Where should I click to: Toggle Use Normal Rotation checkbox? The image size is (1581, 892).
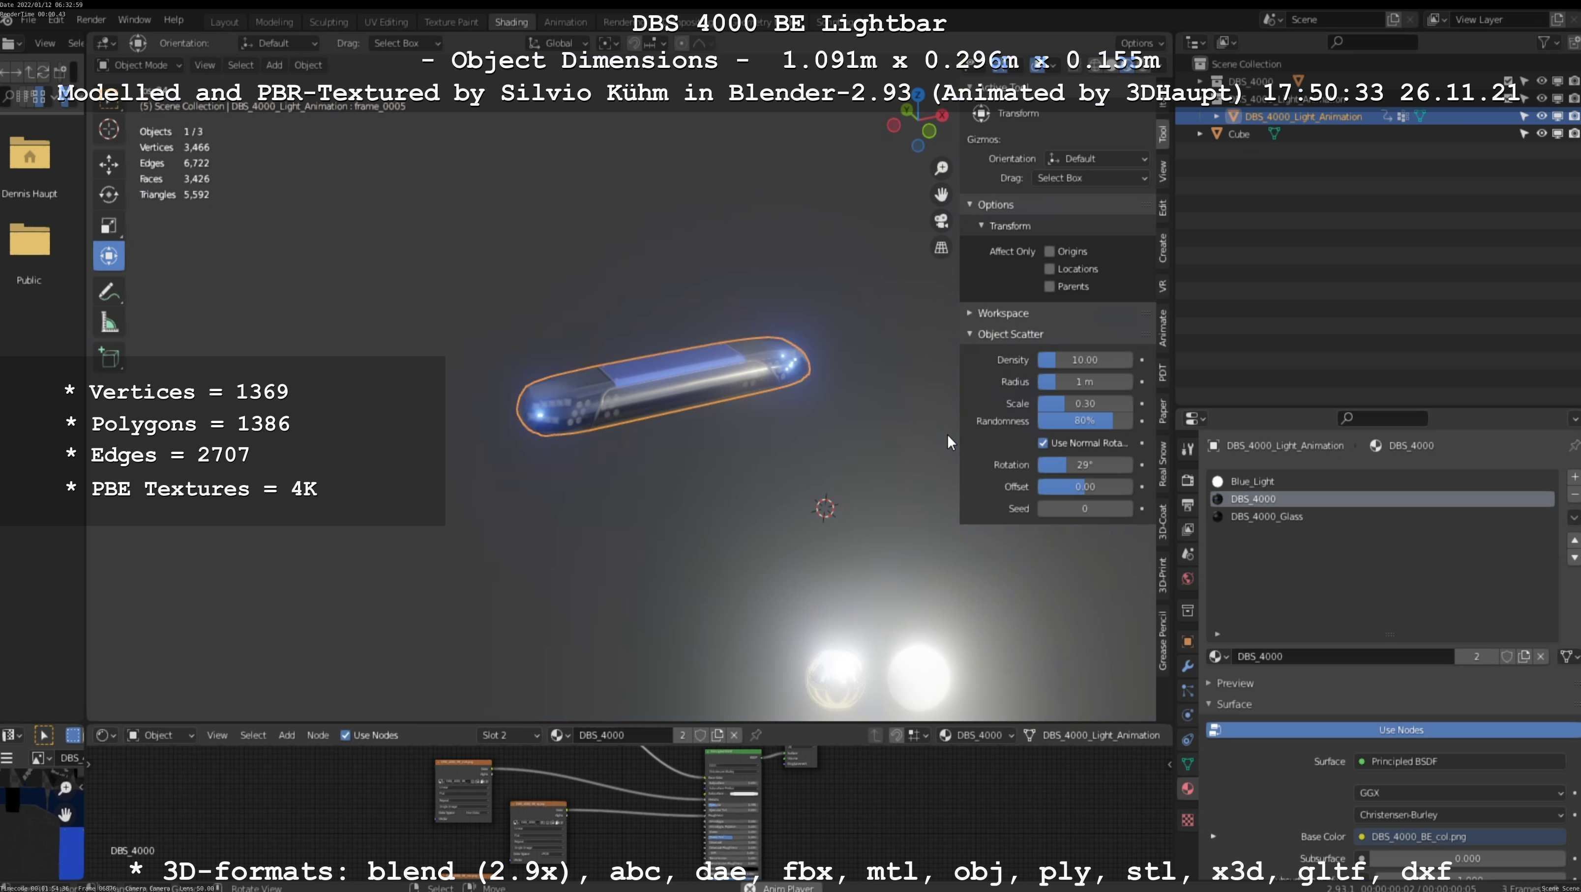click(1043, 443)
